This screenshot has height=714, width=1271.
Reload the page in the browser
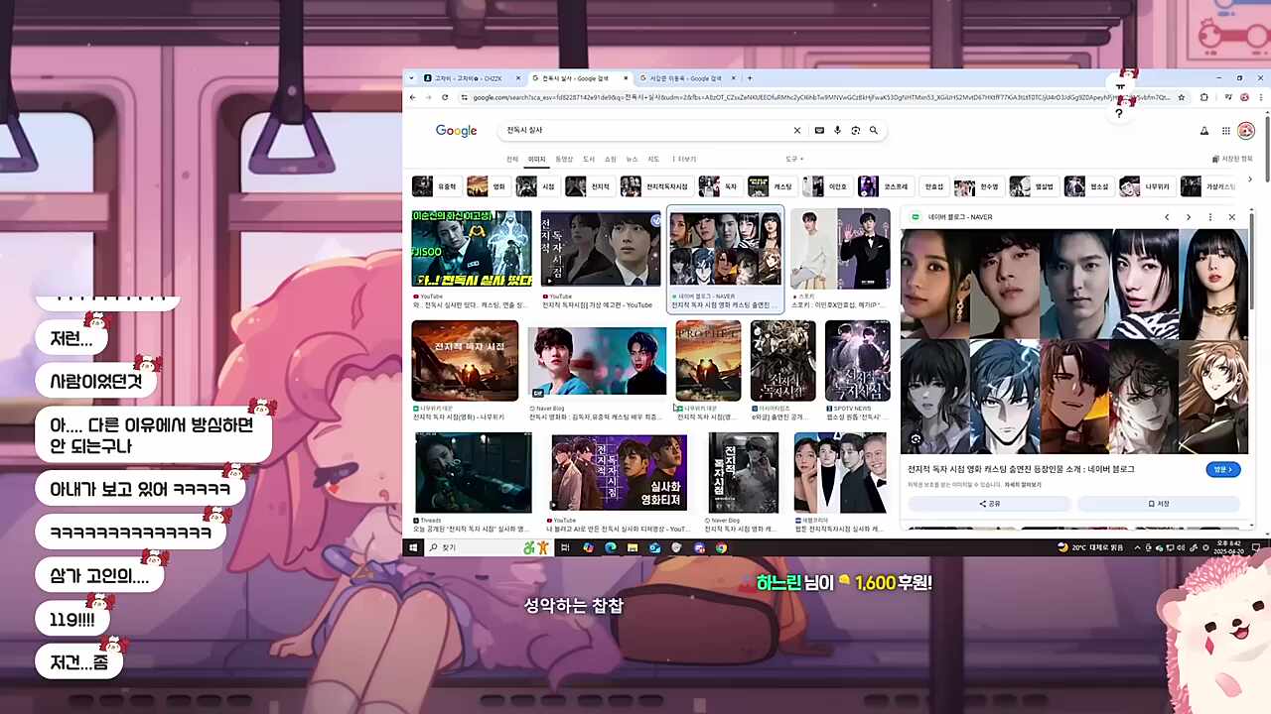pyautogui.click(x=445, y=97)
